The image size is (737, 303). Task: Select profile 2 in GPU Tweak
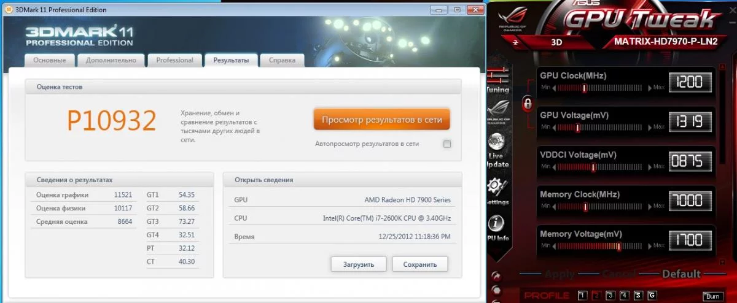coord(596,296)
